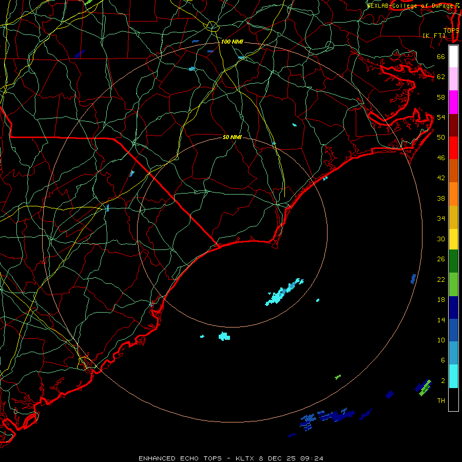462x462 pixels.
Task: Click the "100 NMI" range ring label
Action: tap(232, 42)
